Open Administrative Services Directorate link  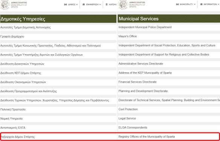click(141, 64)
